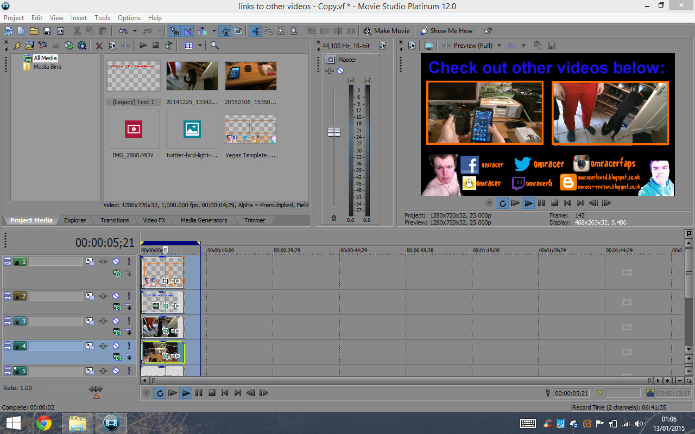The image size is (695, 434).
Task: Select the Zoom edit tool icon
Action: point(294,31)
